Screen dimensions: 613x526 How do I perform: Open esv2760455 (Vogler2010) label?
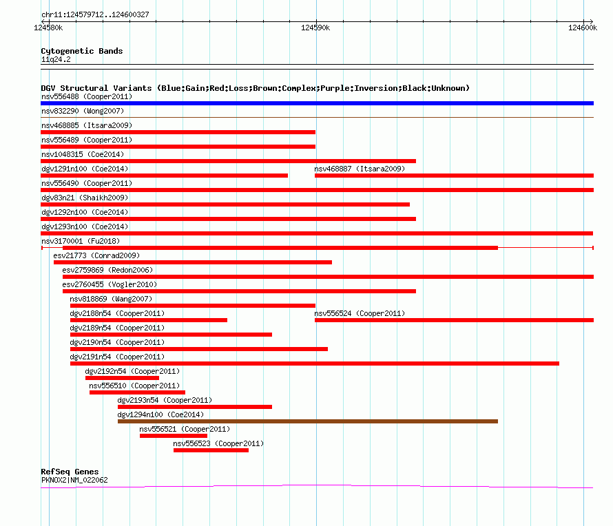pyautogui.click(x=110, y=284)
